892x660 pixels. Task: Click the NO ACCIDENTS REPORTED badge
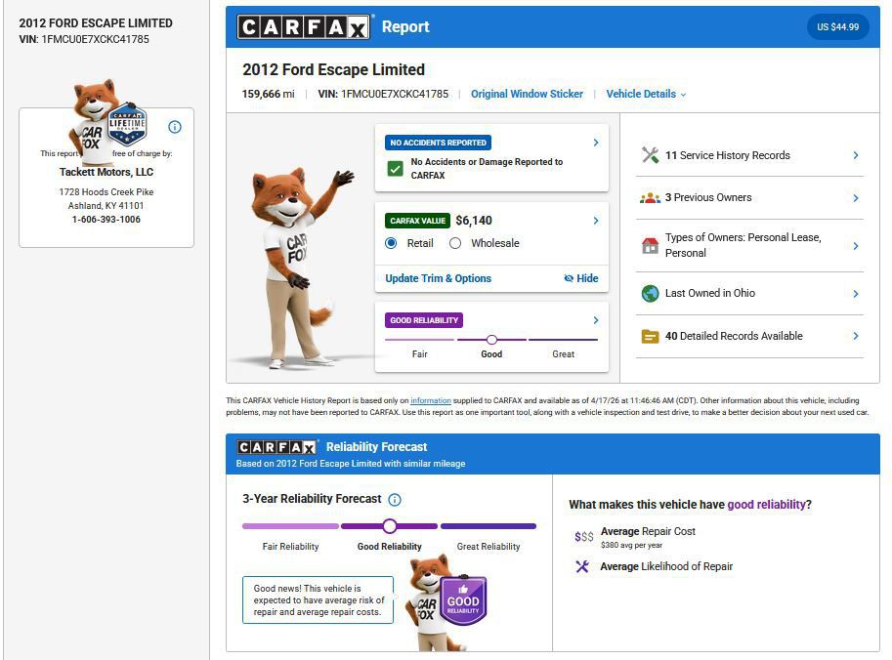click(438, 143)
